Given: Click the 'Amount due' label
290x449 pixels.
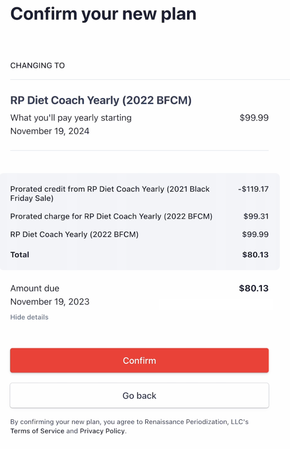Looking at the screenshot, I should pyautogui.click(x=35, y=288).
